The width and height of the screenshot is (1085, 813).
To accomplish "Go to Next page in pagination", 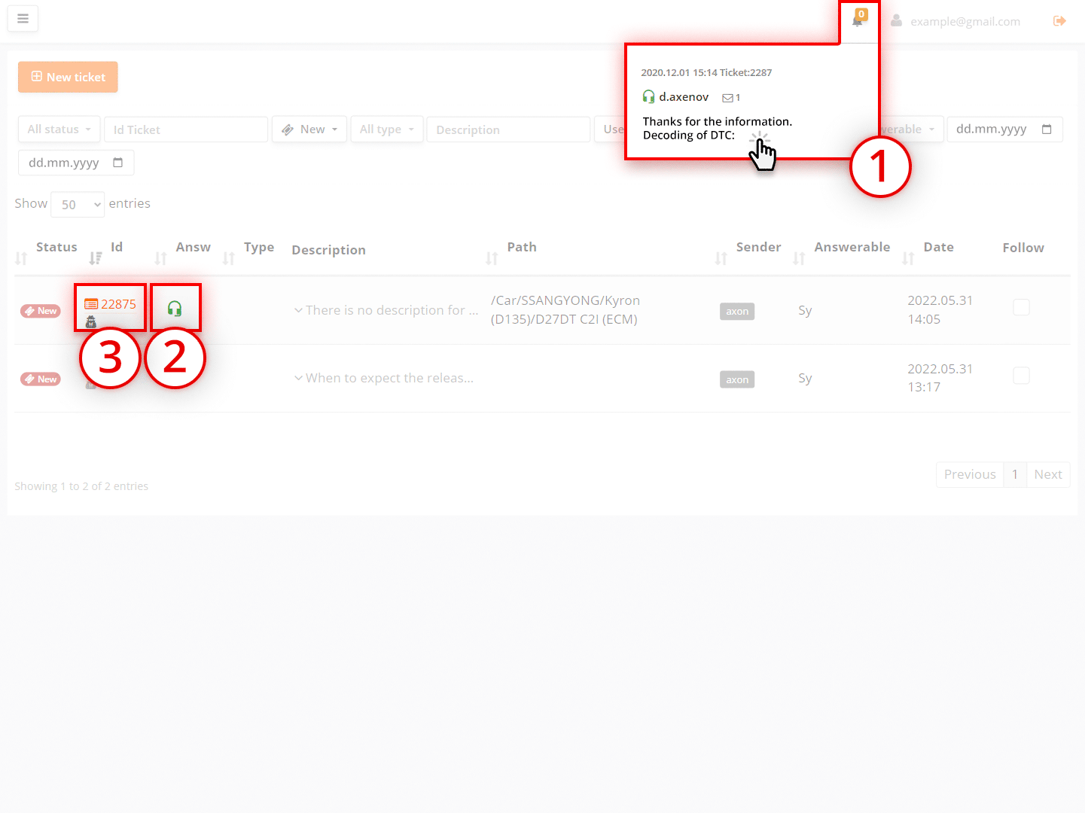I will (1047, 474).
